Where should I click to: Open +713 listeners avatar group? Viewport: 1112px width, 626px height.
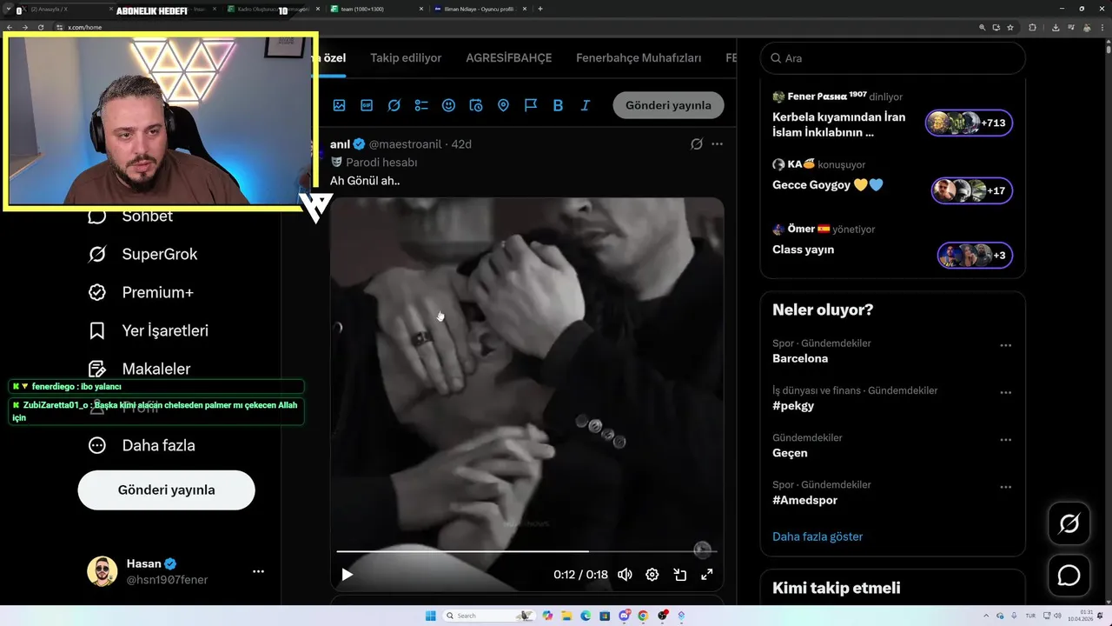tap(970, 123)
